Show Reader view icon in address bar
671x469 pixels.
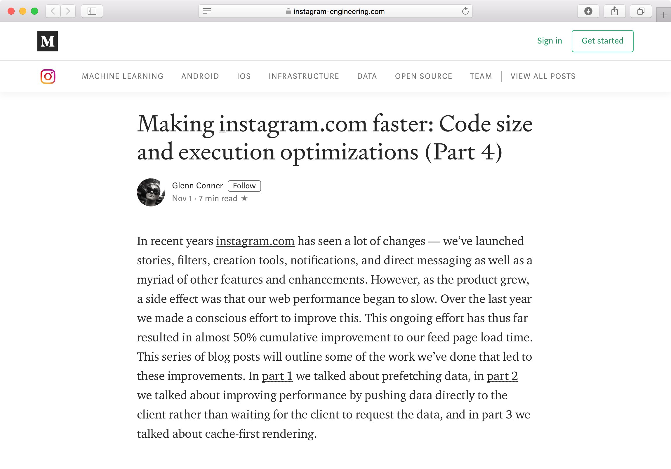tap(207, 11)
